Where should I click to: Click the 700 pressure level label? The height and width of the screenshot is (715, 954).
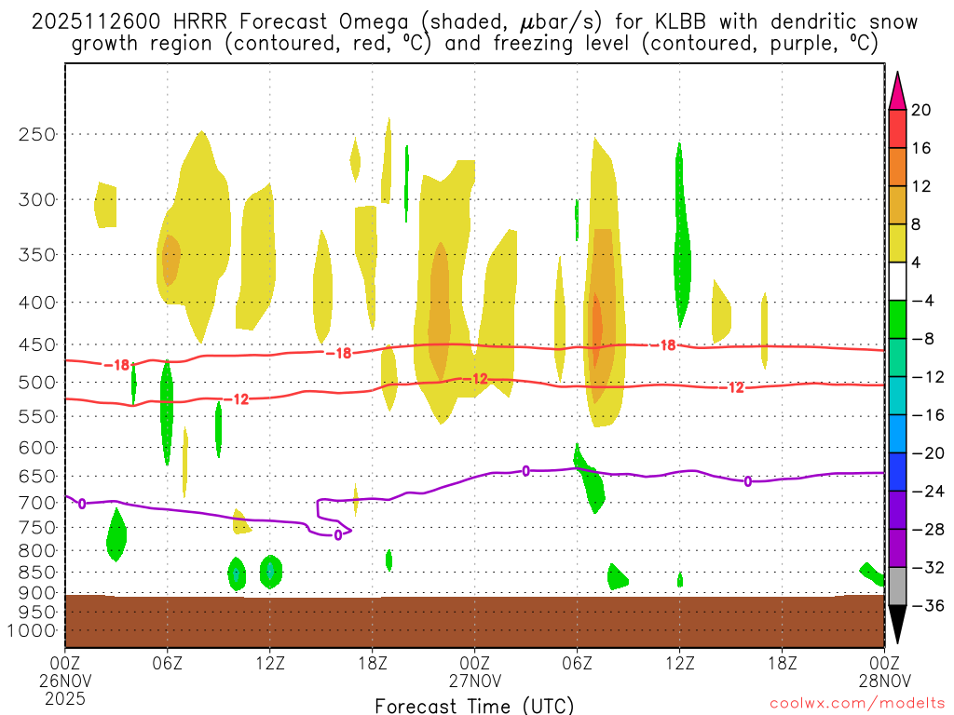pos(37,503)
